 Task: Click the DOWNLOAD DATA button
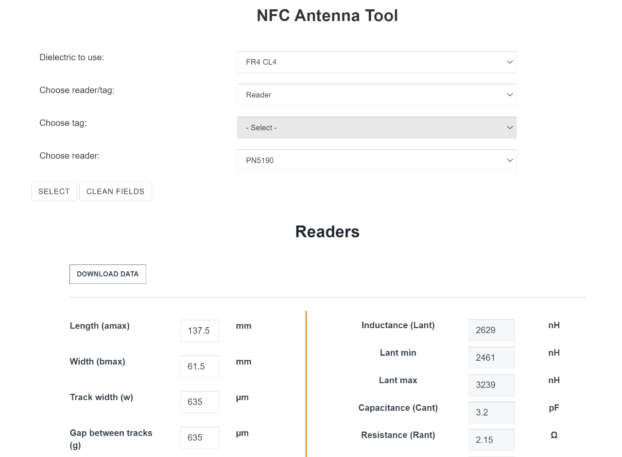[108, 274]
